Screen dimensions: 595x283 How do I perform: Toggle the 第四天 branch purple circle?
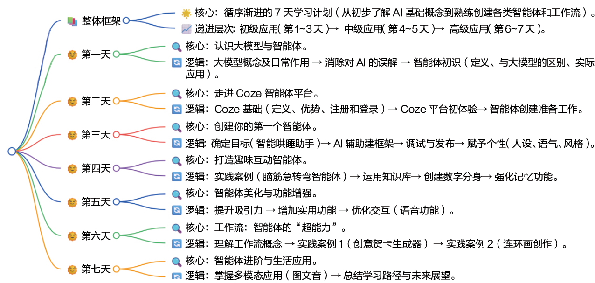[x=116, y=168]
